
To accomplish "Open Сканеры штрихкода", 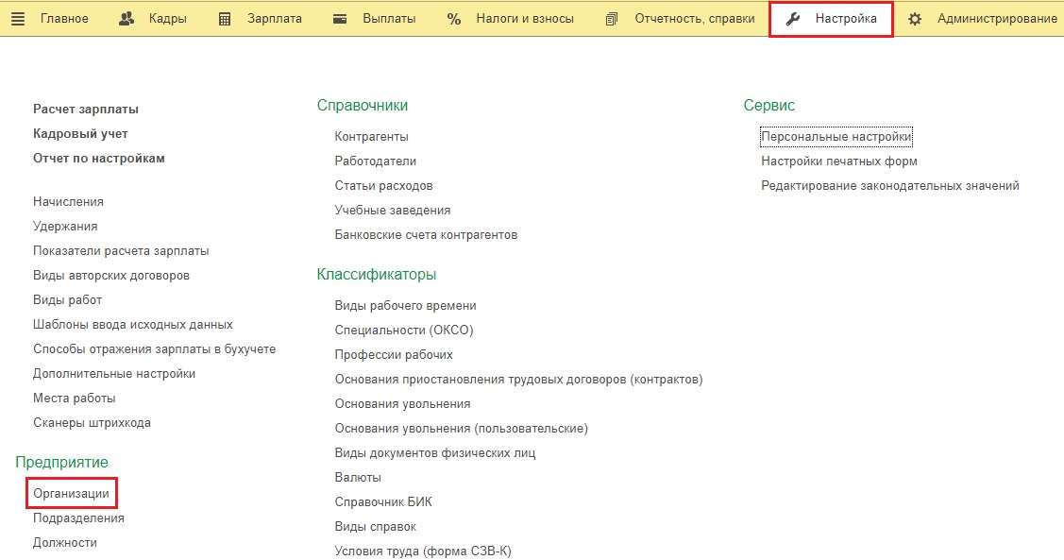I will click(x=93, y=422).
